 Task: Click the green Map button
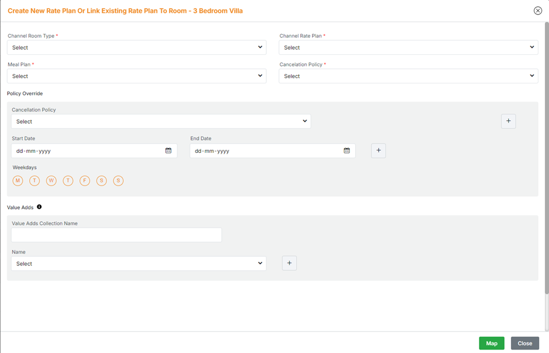pos(491,343)
